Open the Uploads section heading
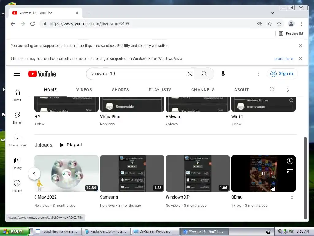Screen dimensions: 314x236 pos(43,145)
